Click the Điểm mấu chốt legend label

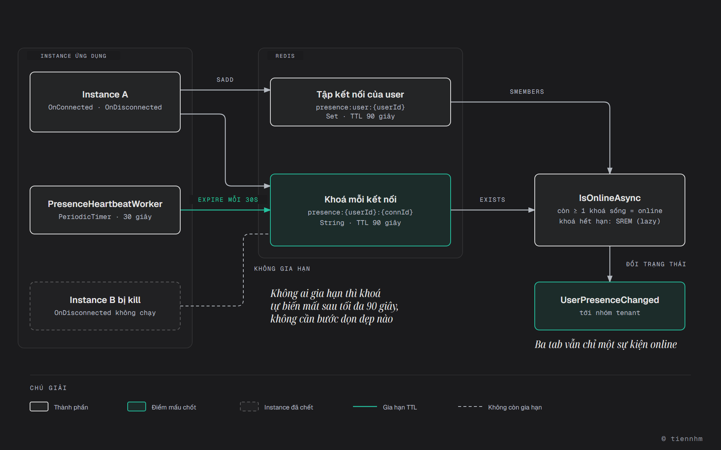(174, 407)
